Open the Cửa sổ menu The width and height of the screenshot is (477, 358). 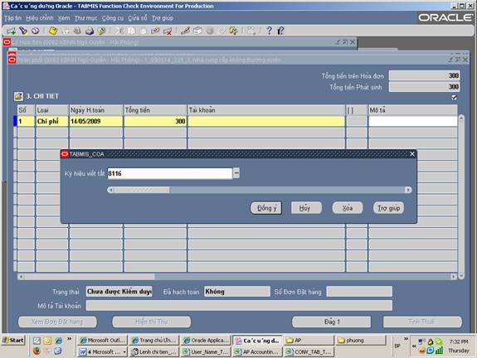click(x=138, y=18)
